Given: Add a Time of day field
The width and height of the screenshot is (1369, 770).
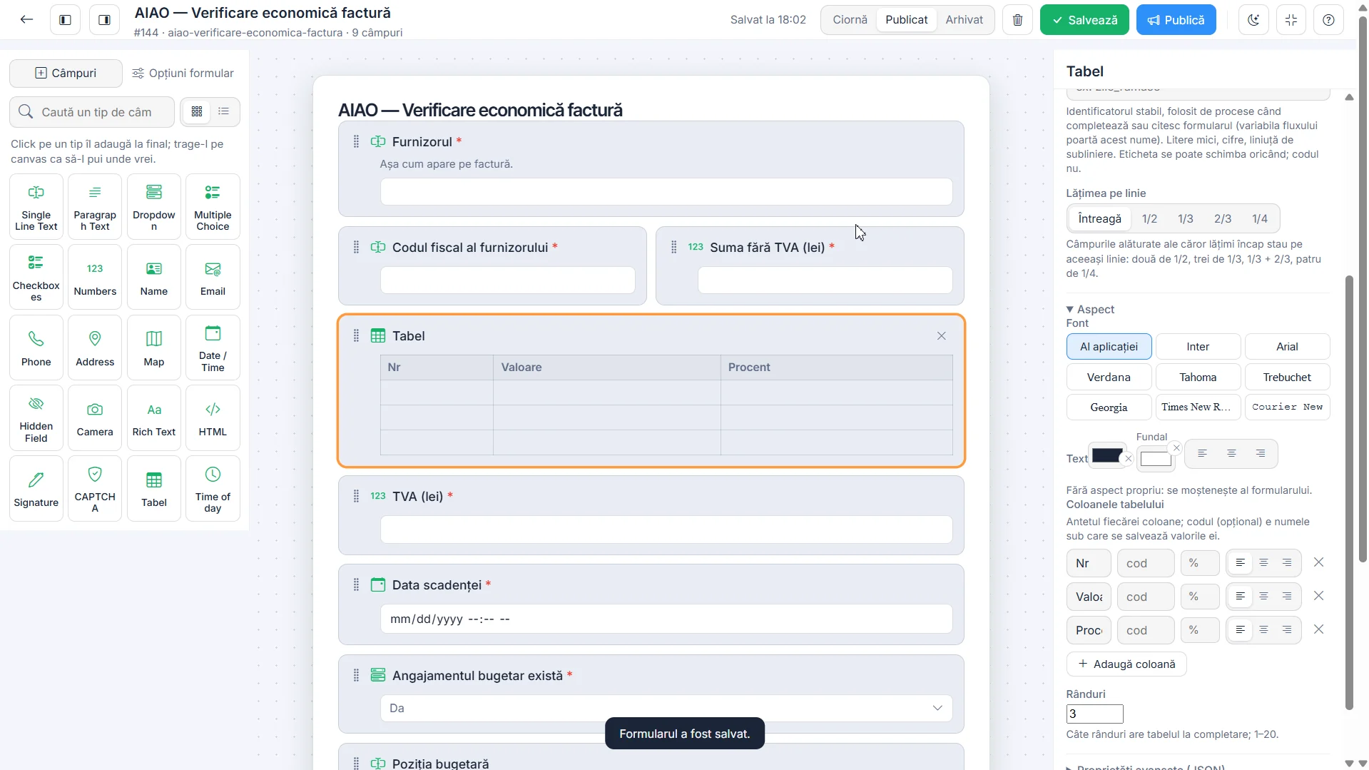Looking at the screenshot, I should point(213,489).
